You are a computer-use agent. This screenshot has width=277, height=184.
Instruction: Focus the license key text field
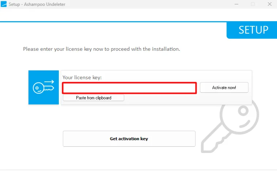pos(130,88)
